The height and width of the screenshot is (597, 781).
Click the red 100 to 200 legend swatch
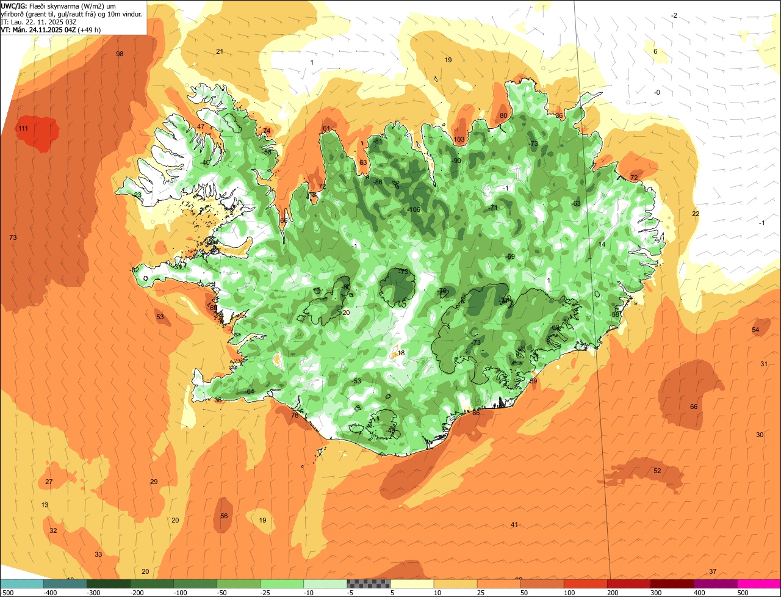click(x=586, y=584)
